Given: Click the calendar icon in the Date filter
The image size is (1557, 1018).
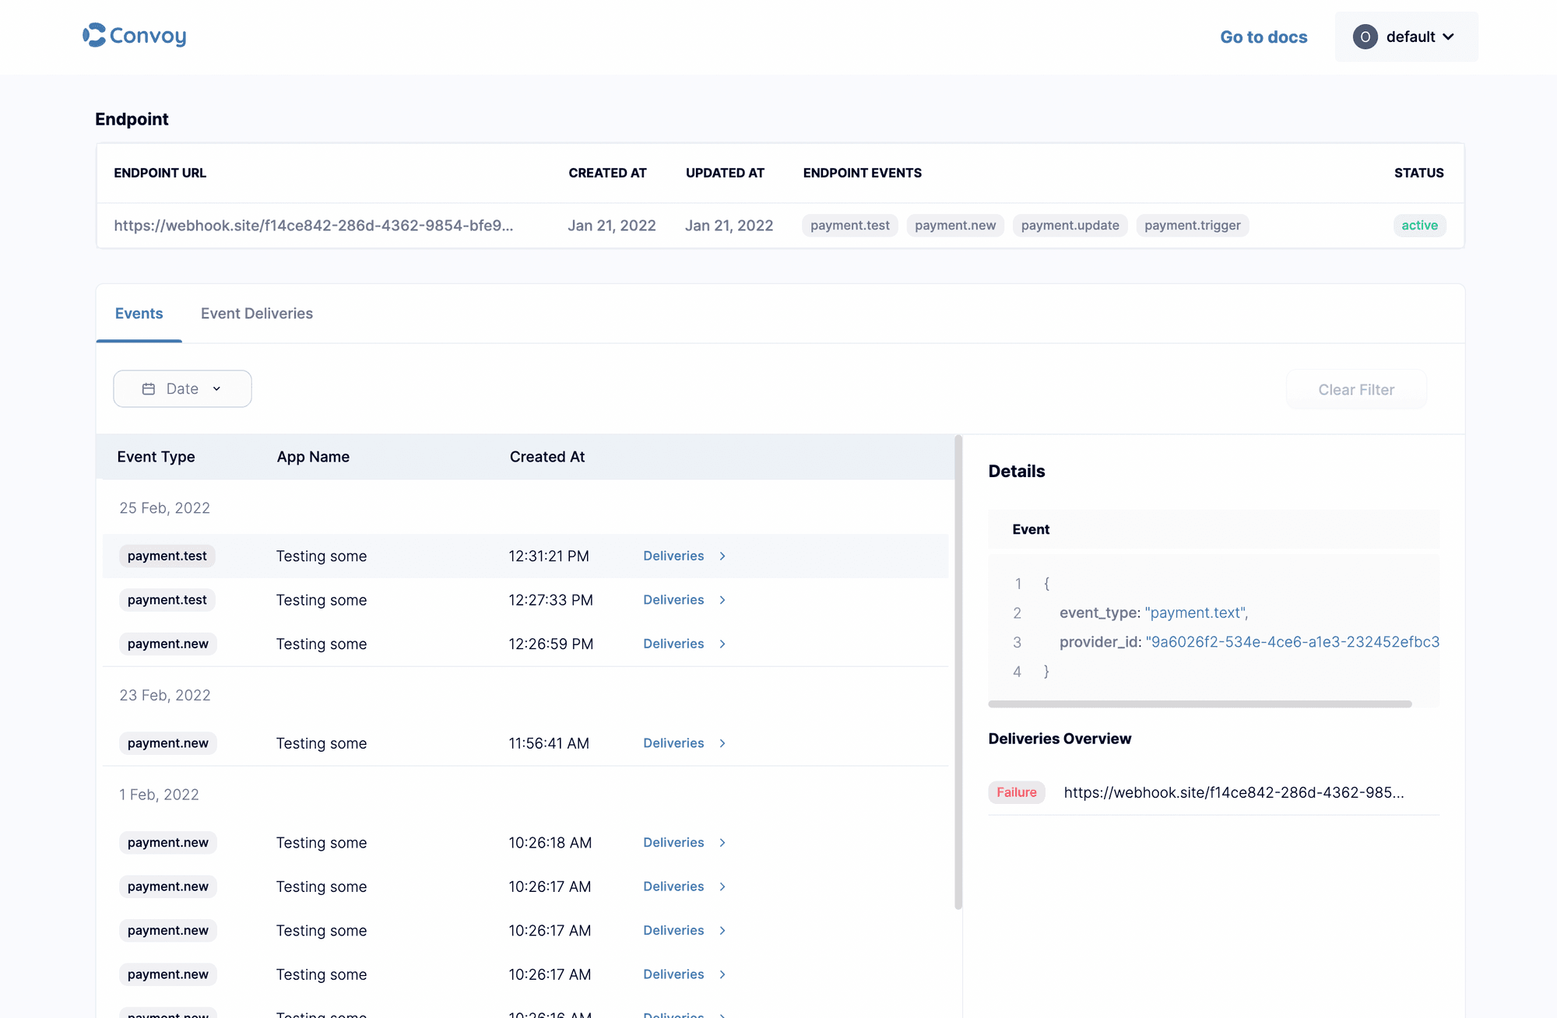Looking at the screenshot, I should 147,388.
